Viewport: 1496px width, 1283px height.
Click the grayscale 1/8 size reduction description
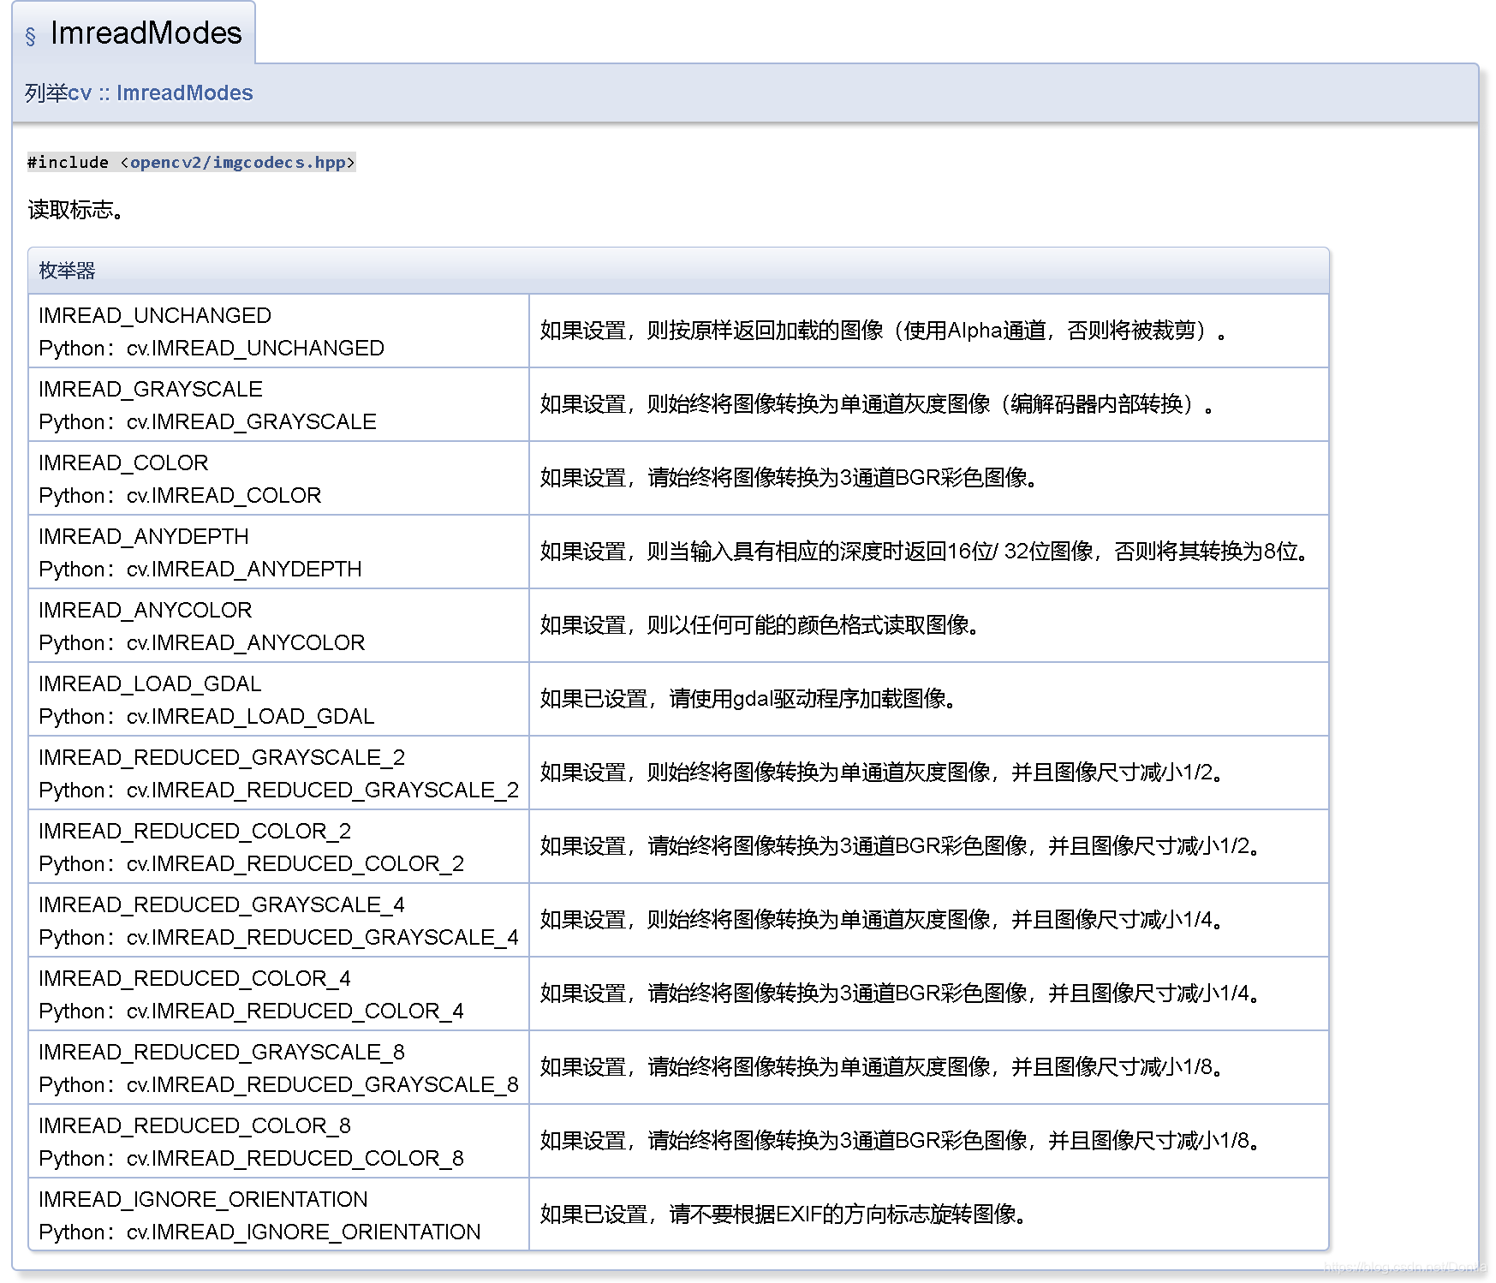click(x=882, y=1067)
